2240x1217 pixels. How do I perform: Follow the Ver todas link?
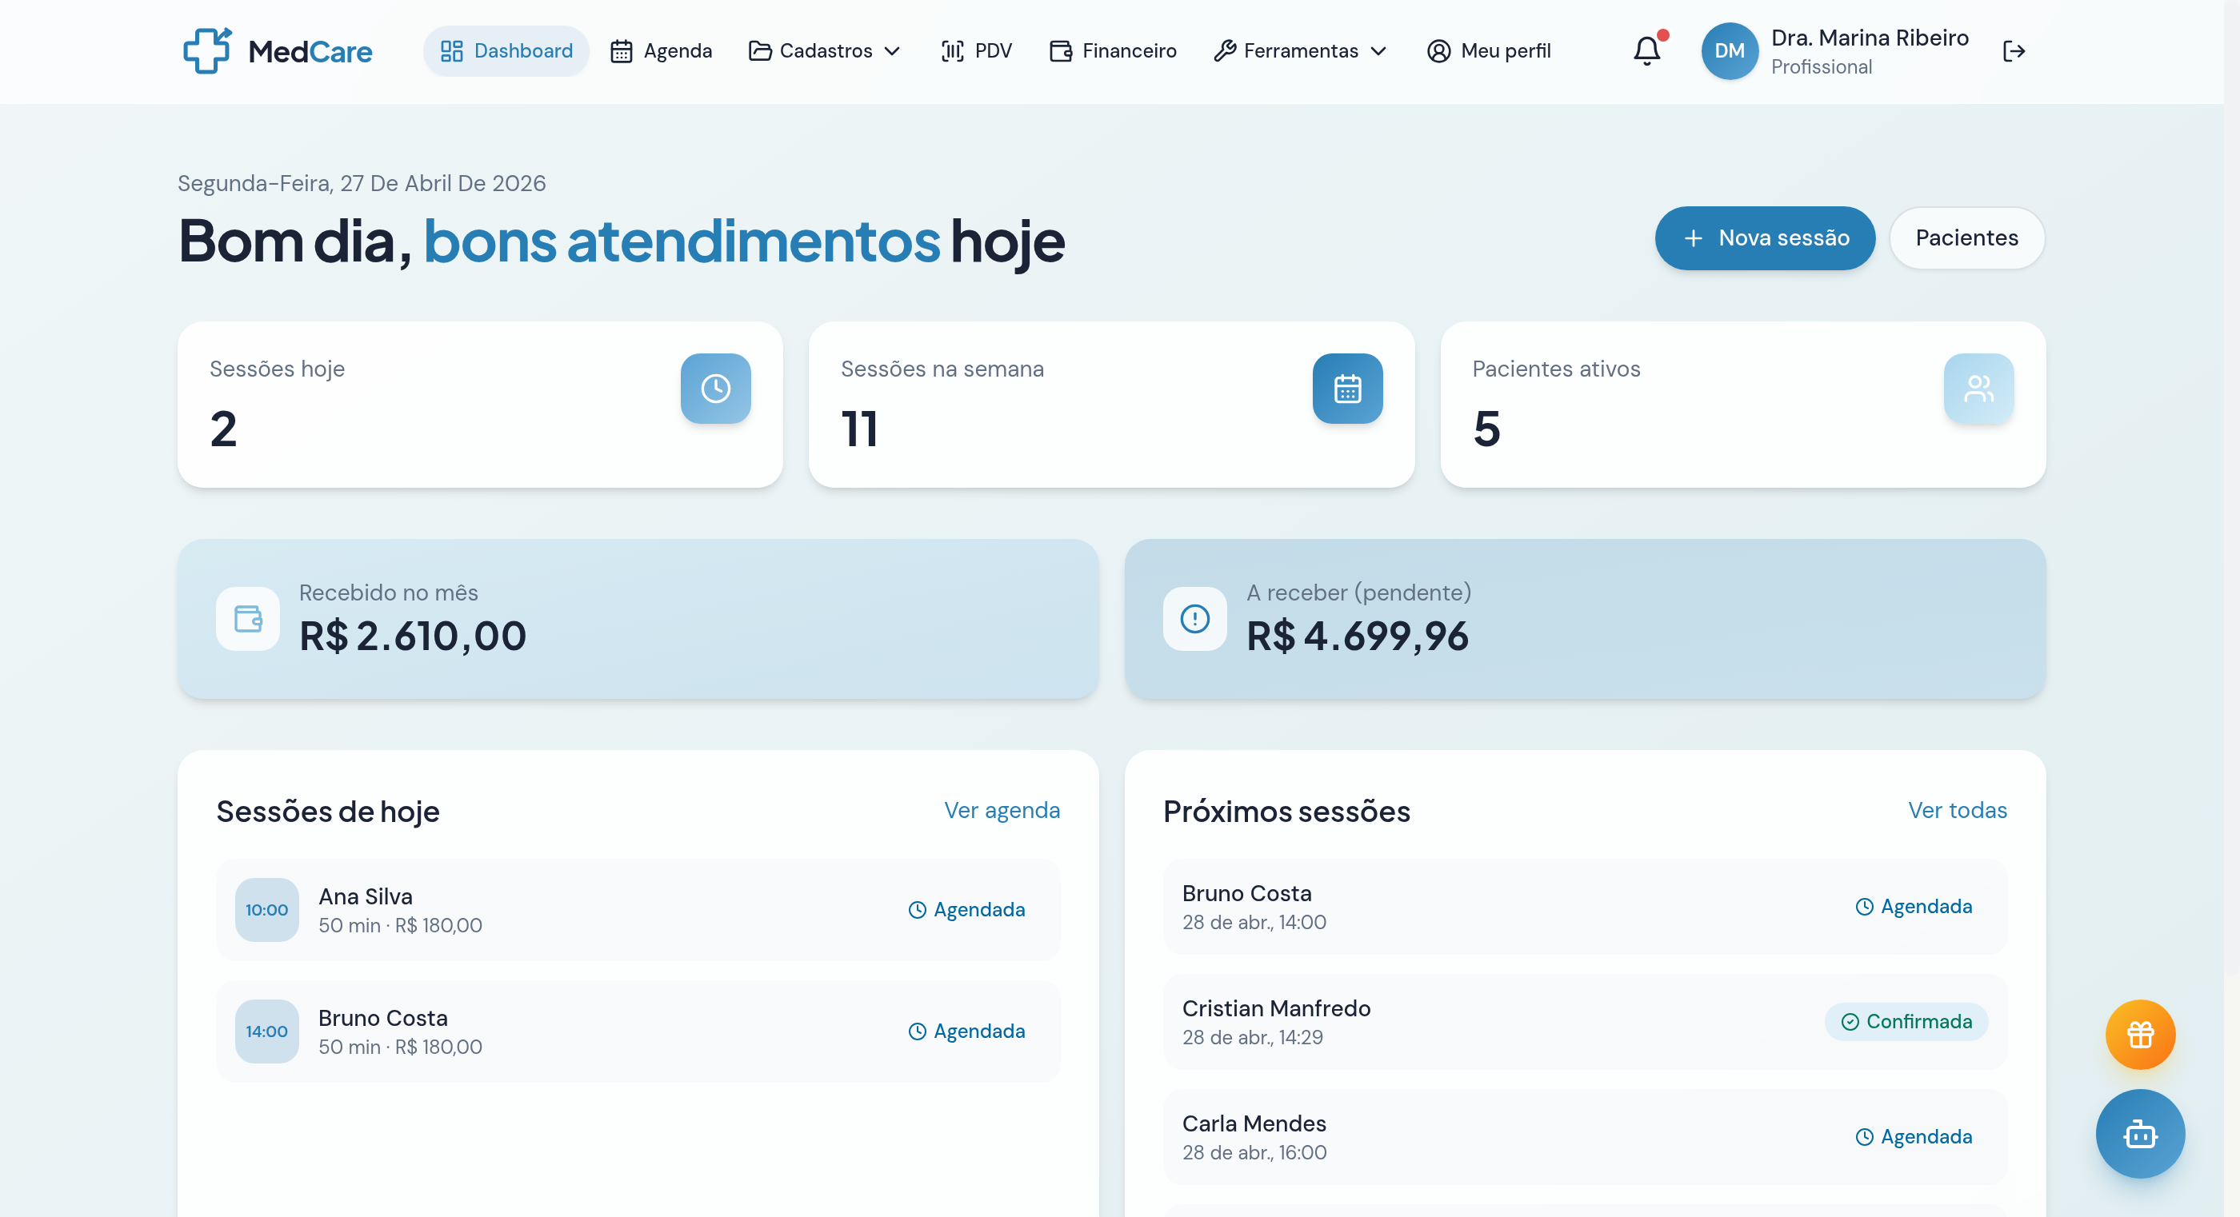tap(1957, 810)
